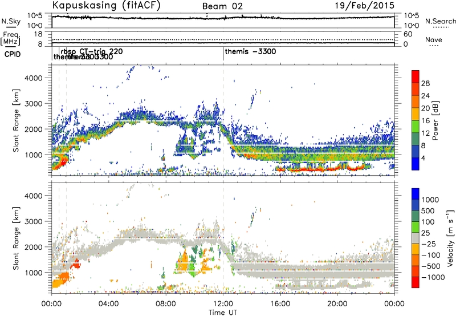Image resolution: width=456 pixels, height=316 pixels.
Task: Click the 16:00 time tick label
Action: pos(280,304)
